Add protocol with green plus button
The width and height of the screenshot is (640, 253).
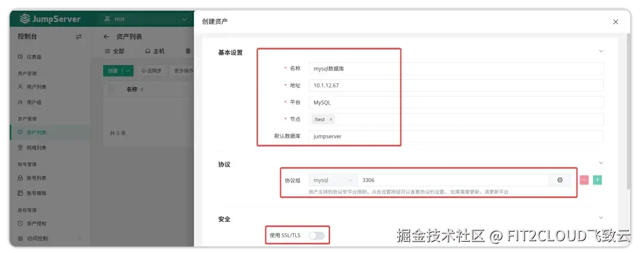coord(597,180)
